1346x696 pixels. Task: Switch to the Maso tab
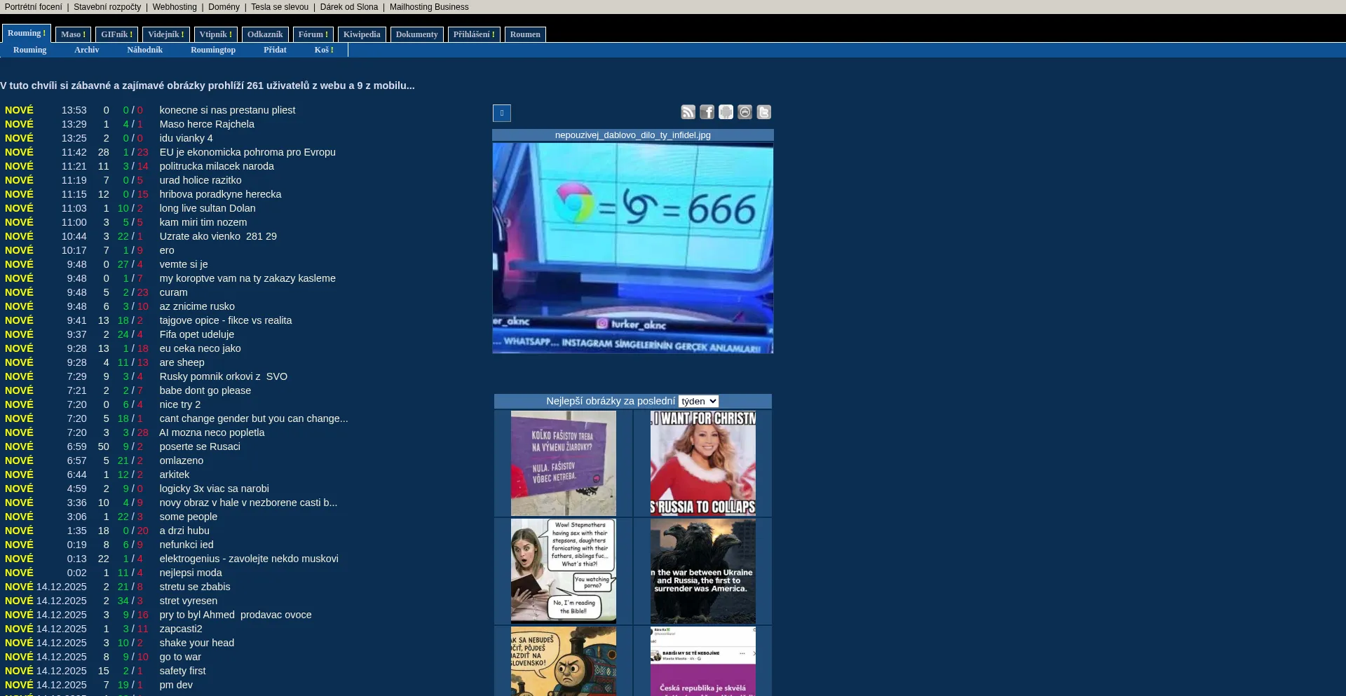(73, 34)
